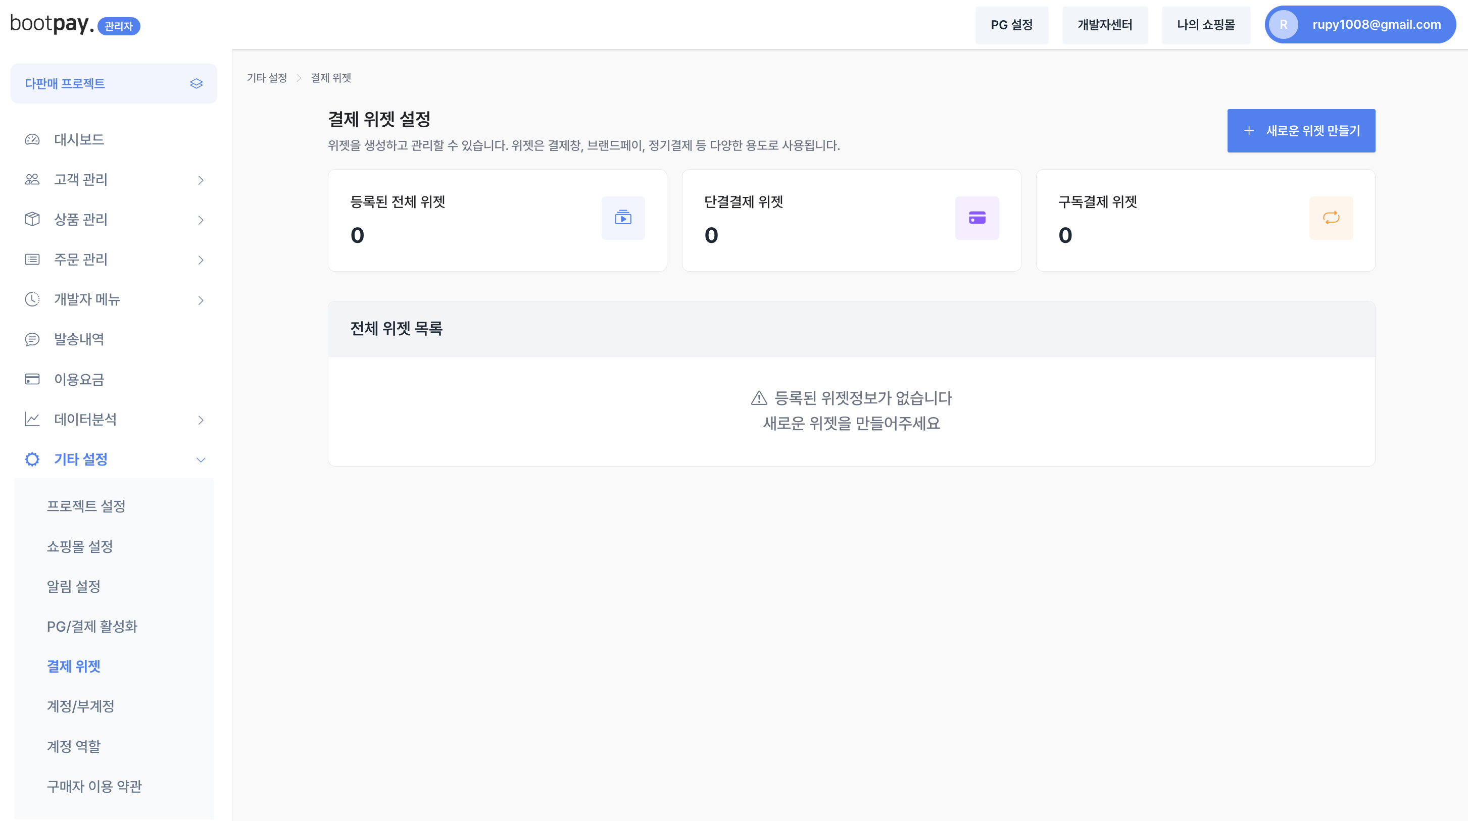Click the customer management (고객 관리) icon
Viewport: 1468px width, 821px height.
(x=32, y=180)
